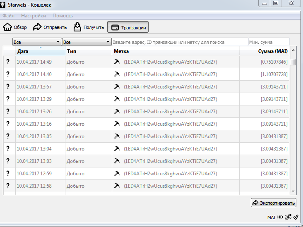Click the Экспортировать export button

[x=274, y=203]
